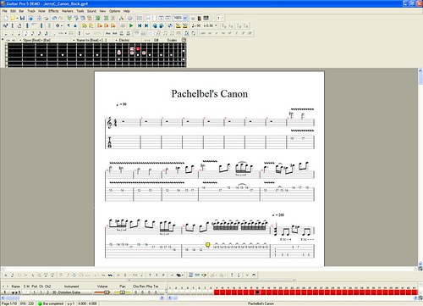Toggle the Solo box of the guitar track
This screenshot has width=423, height=306.
click(25, 292)
